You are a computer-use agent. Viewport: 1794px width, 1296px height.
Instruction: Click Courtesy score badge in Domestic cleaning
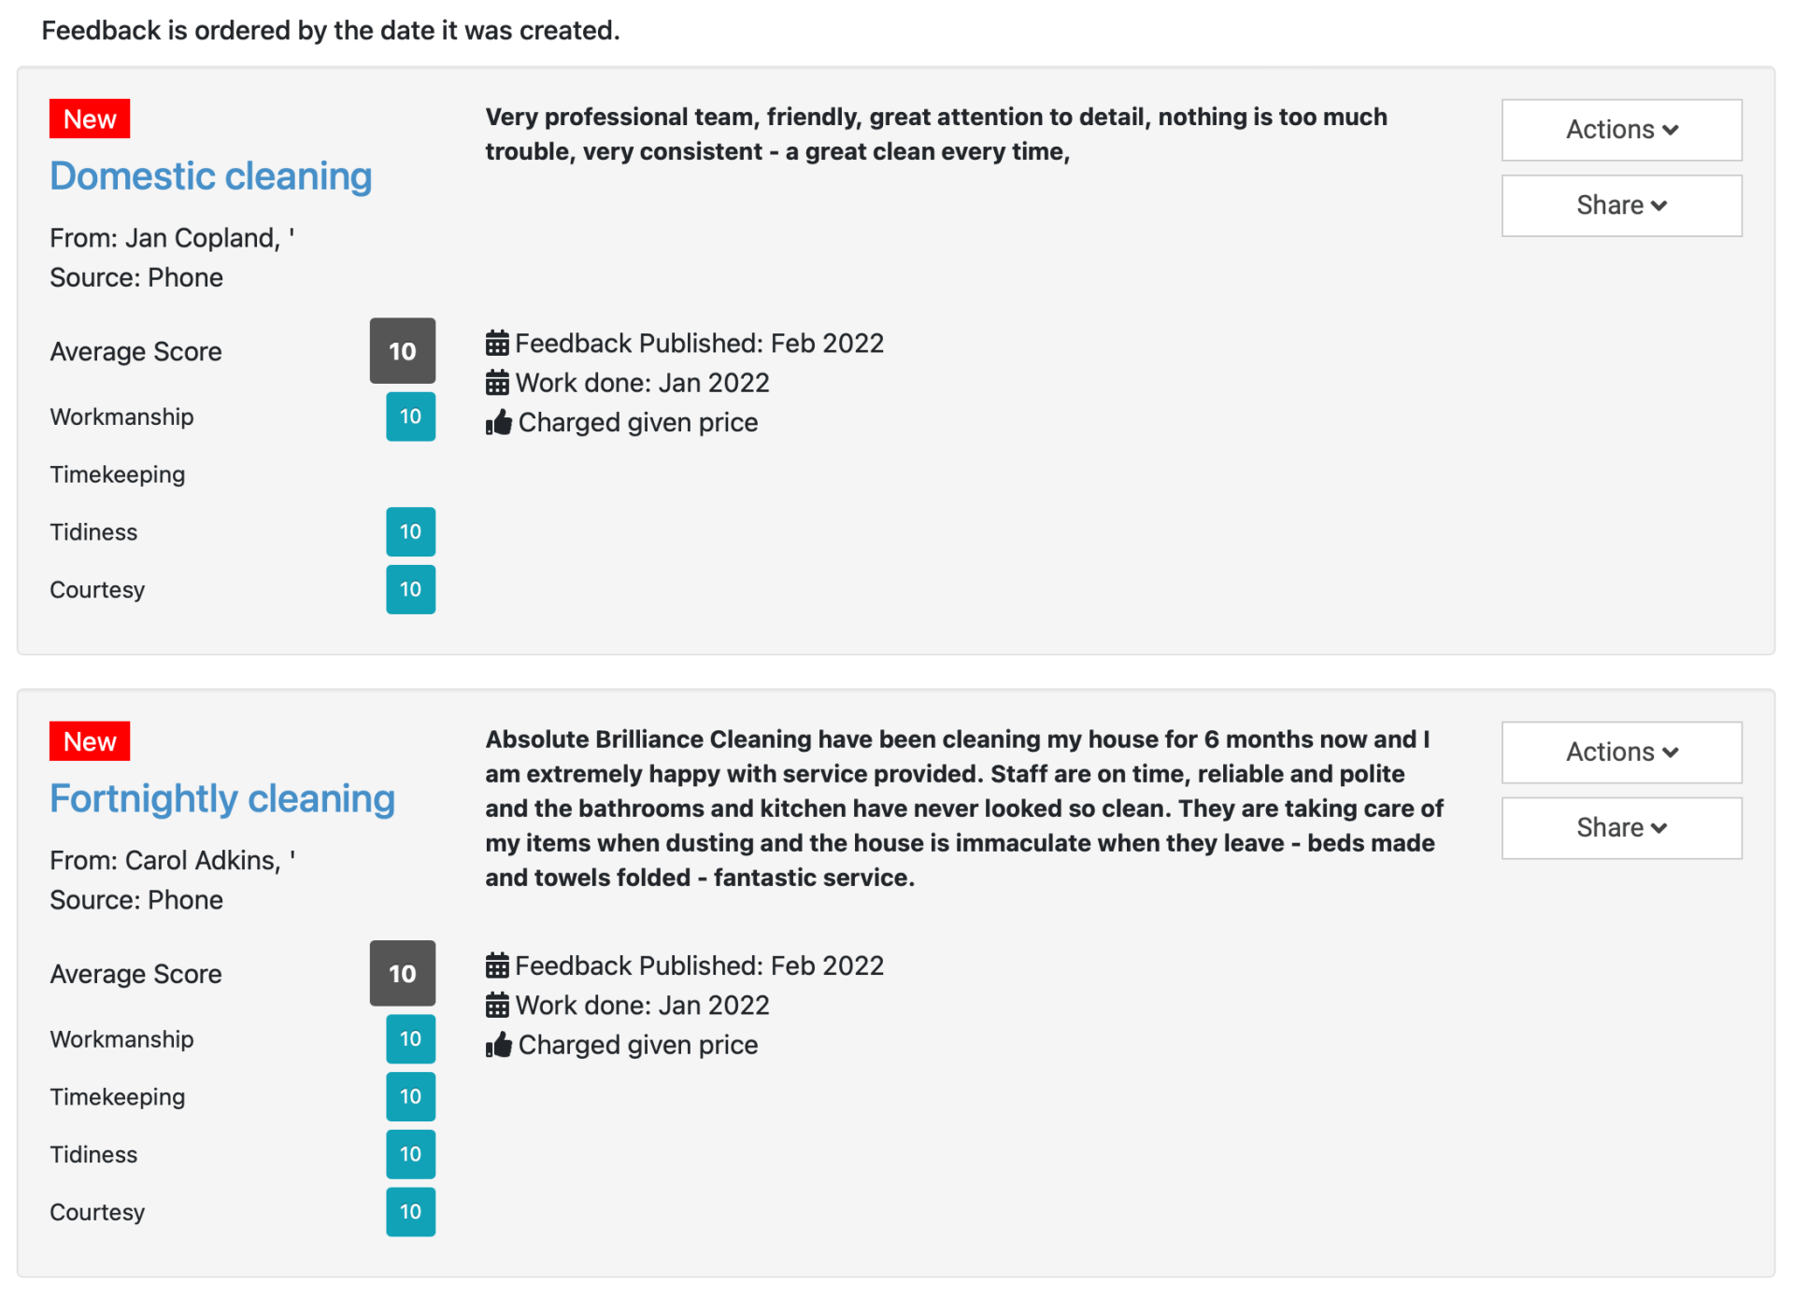410,589
